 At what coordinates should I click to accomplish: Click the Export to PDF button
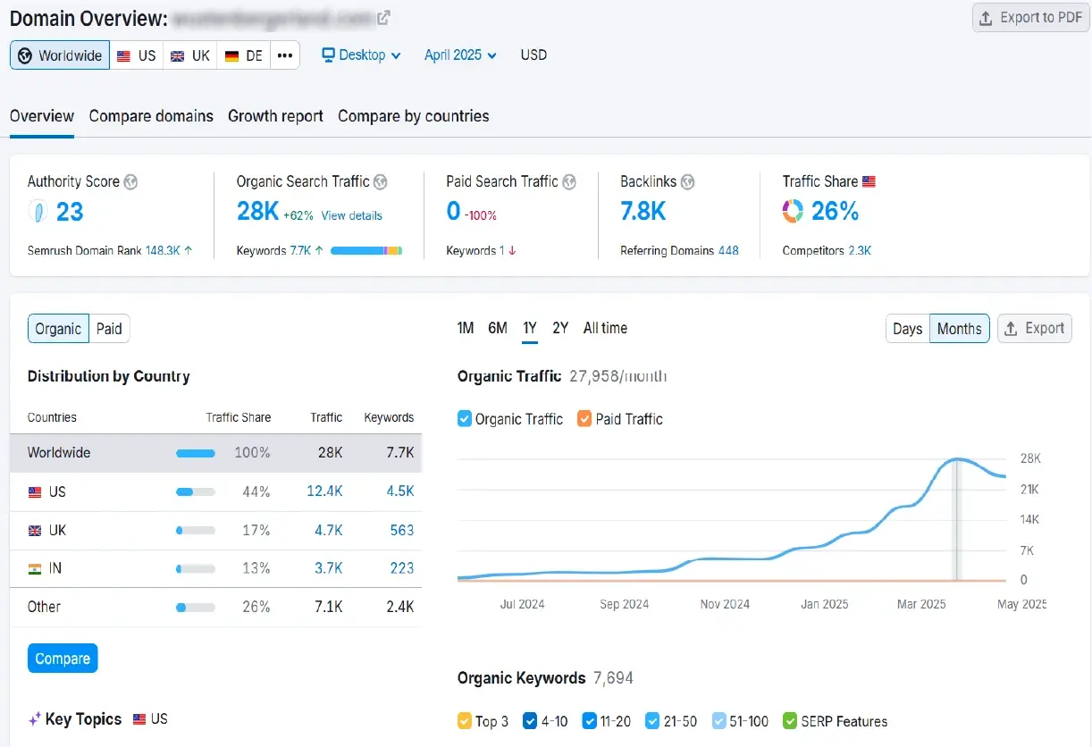tap(1030, 18)
